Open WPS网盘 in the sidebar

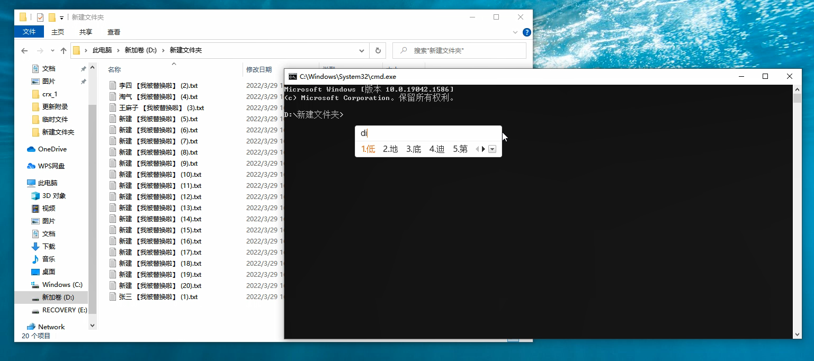51,166
